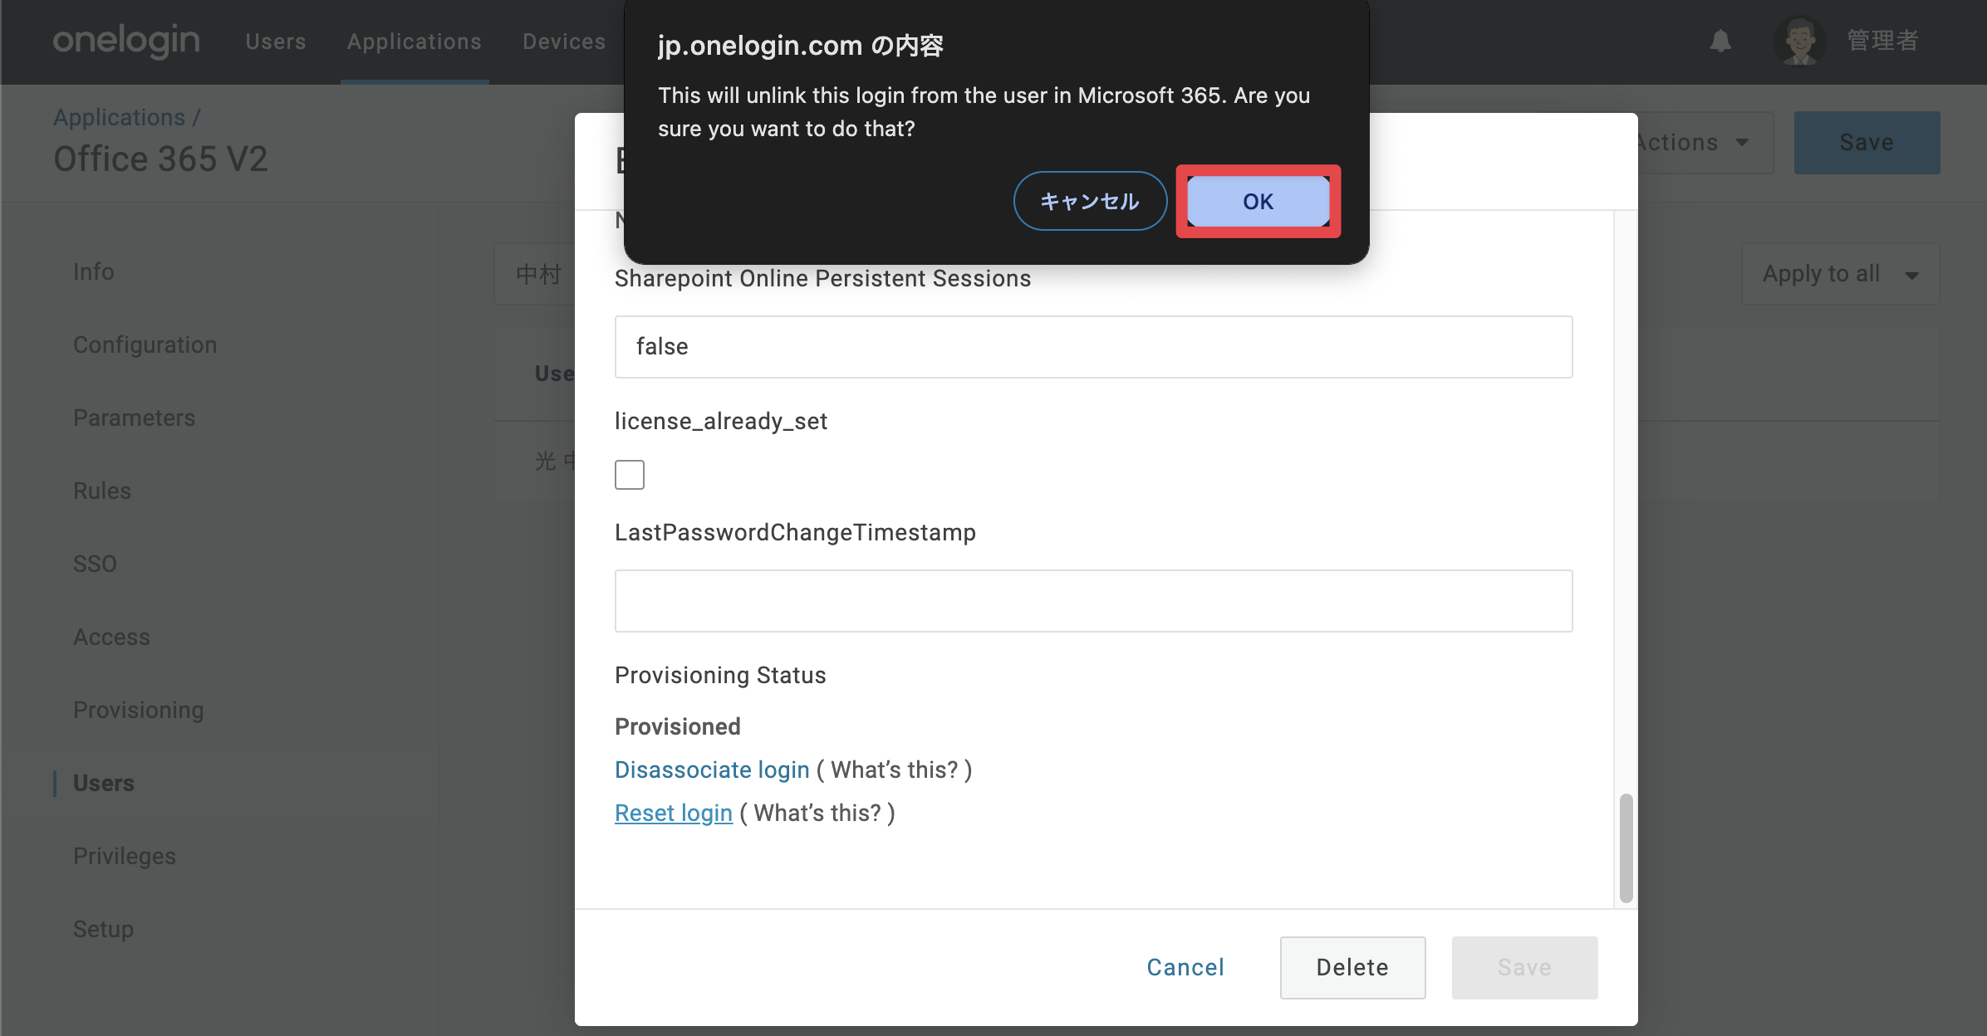Image resolution: width=1987 pixels, height=1036 pixels.
Task: Open the admin user avatar
Action: (x=1799, y=41)
